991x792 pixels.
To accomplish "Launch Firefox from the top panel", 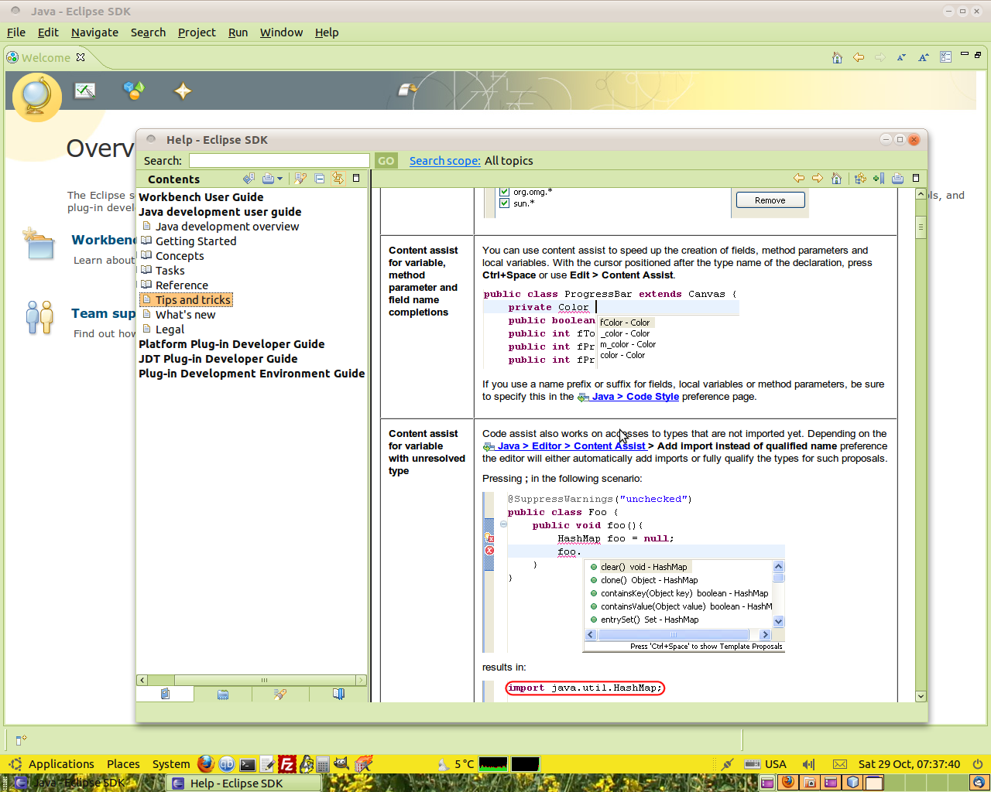I will (x=206, y=764).
